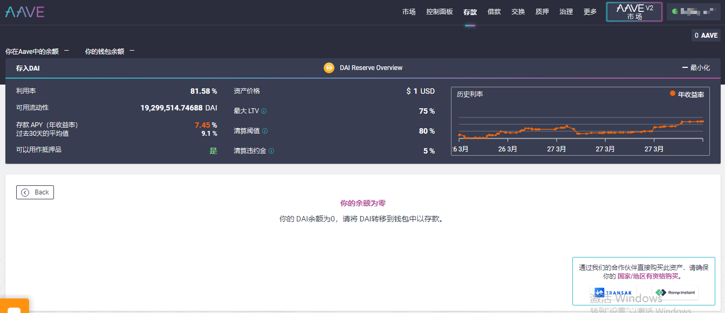Expand the 更多 menu
Screen dimensions: 725x313
point(590,12)
